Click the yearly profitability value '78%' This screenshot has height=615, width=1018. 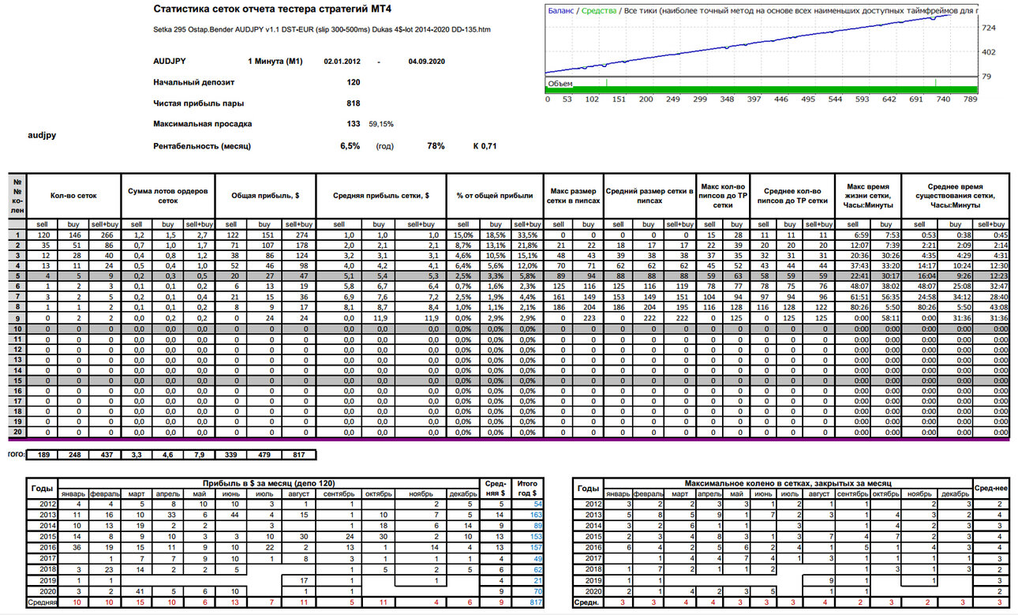click(x=436, y=146)
